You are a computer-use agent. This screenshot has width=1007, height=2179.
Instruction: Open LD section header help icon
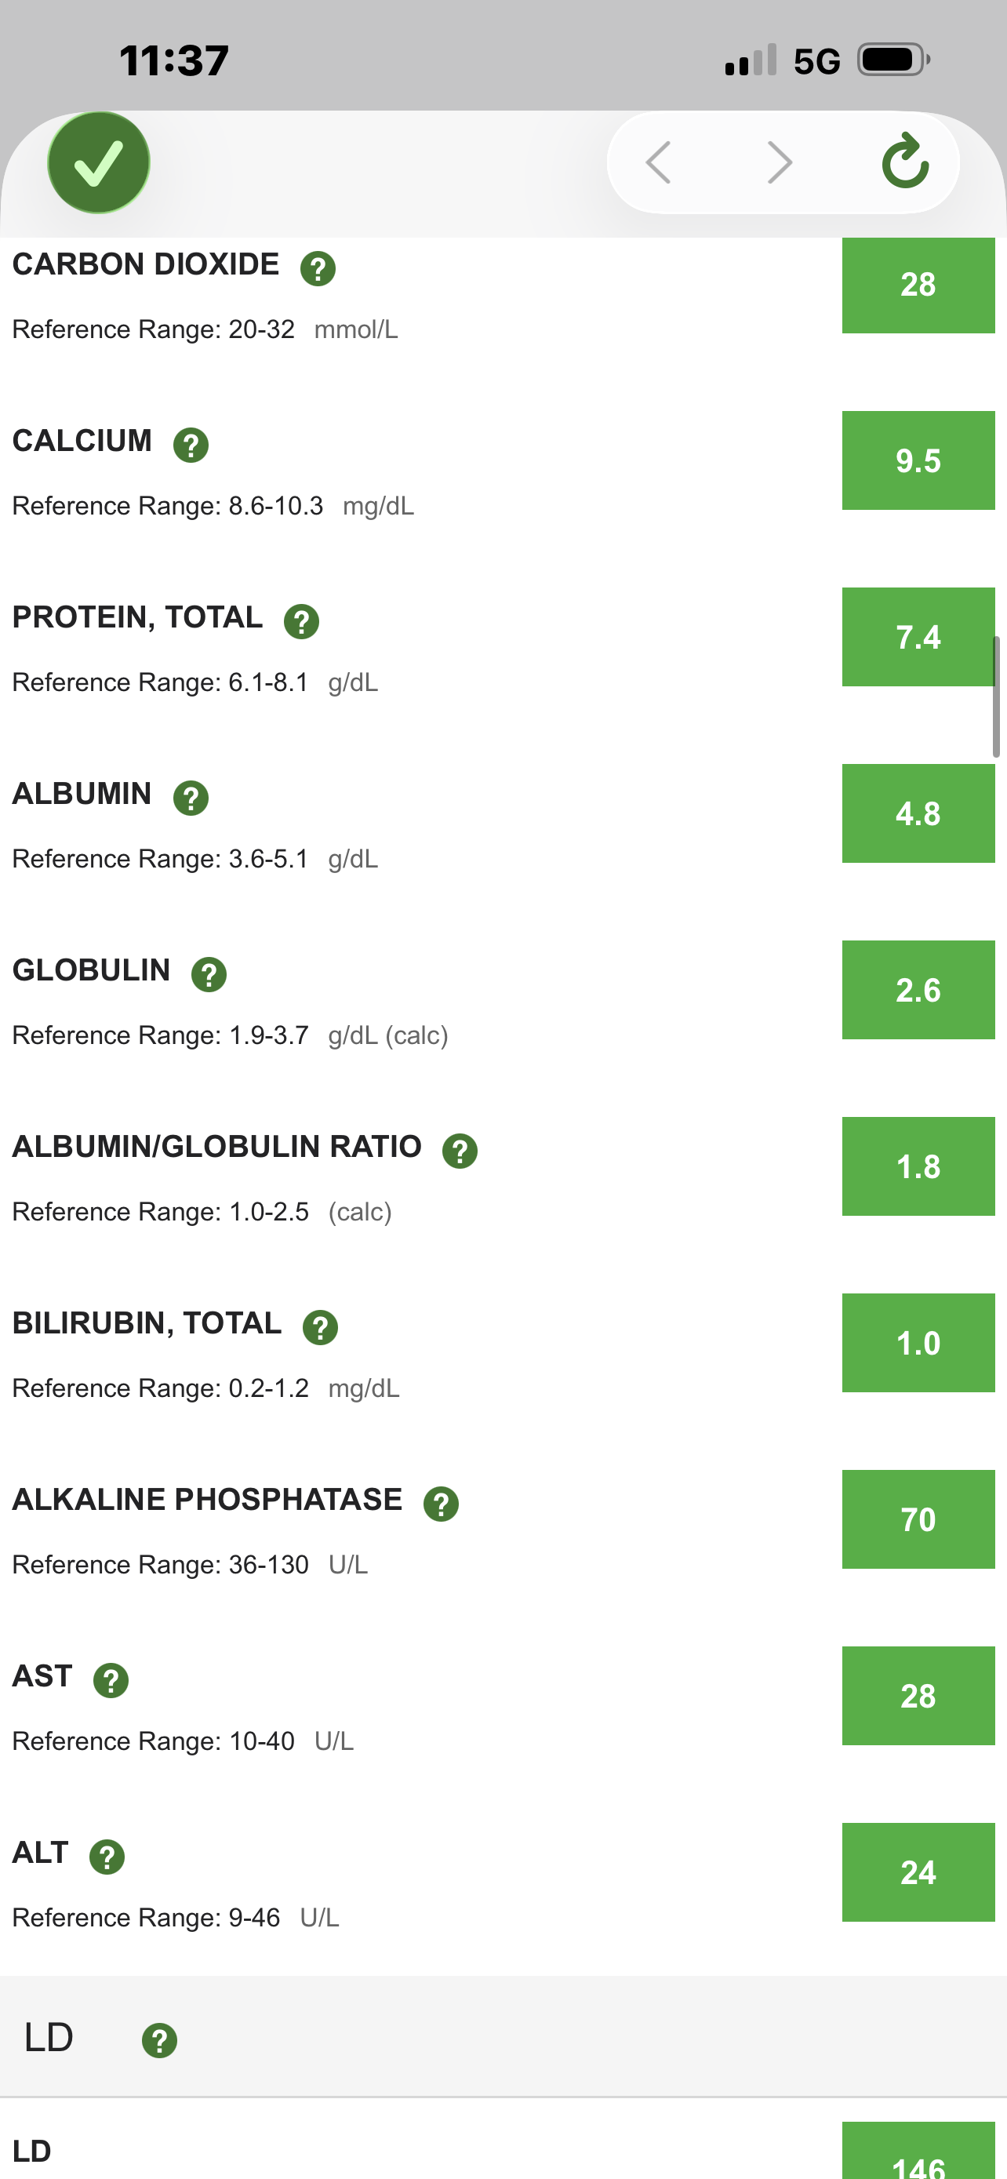click(160, 2040)
